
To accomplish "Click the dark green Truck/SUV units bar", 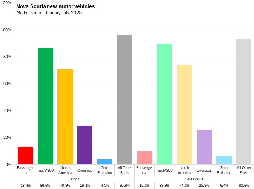I will point(45,106).
